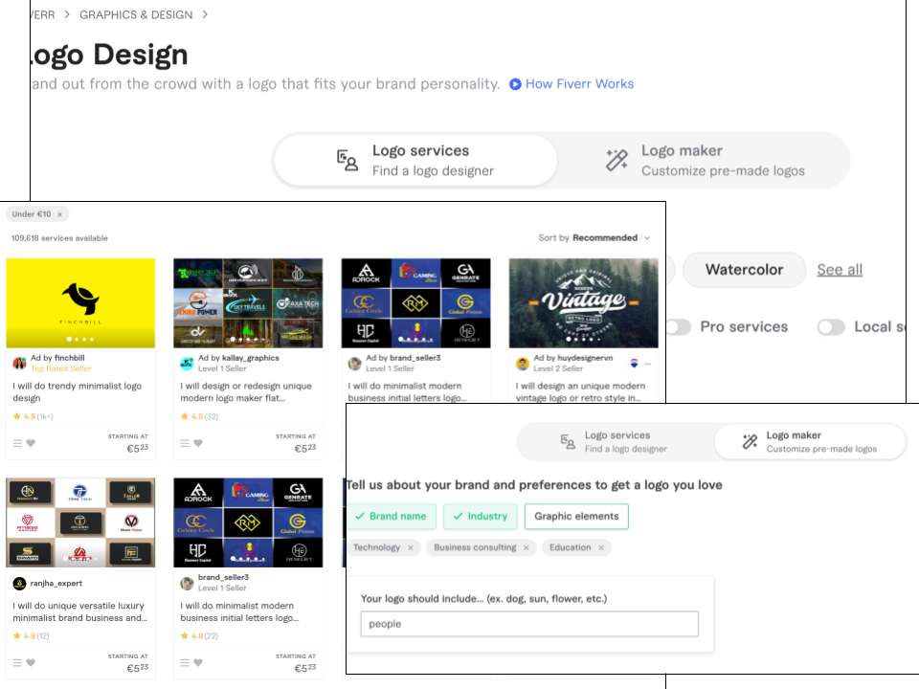Image resolution: width=919 pixels, height=689 pixels.
Task: Remove the Business consulting tag
Action: 527,547
